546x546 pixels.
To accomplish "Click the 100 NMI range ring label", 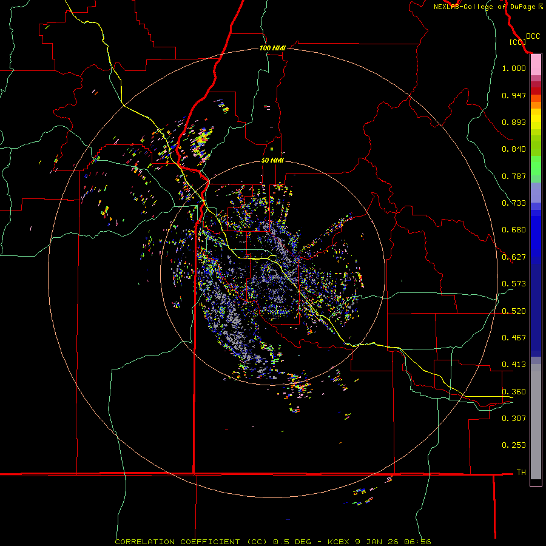I will coord(272,48).
